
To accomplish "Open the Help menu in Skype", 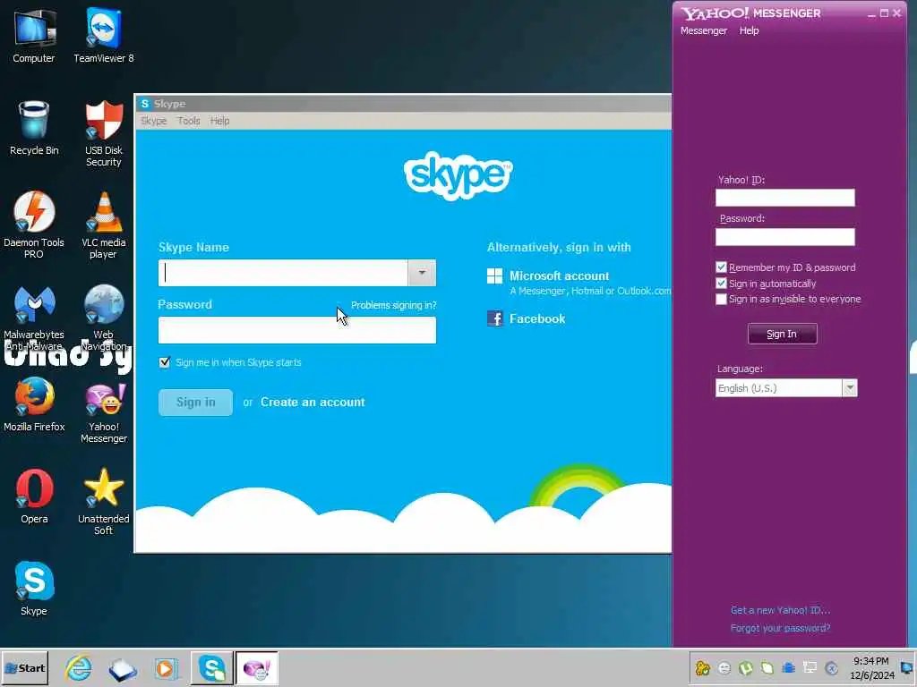I will coord(220,121).
